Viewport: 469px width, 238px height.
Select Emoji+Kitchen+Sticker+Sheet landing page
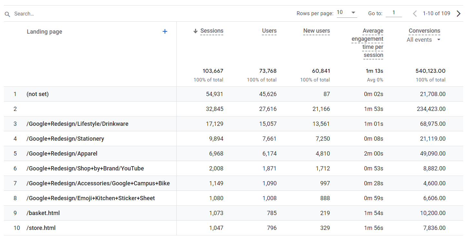click(x=91, y=198)
